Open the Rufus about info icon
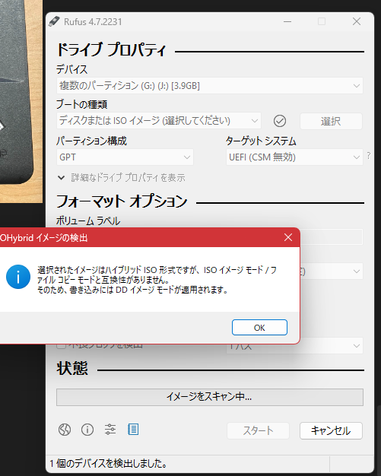The width and height of the screenshot is (381, 476). tap(87, 430)
